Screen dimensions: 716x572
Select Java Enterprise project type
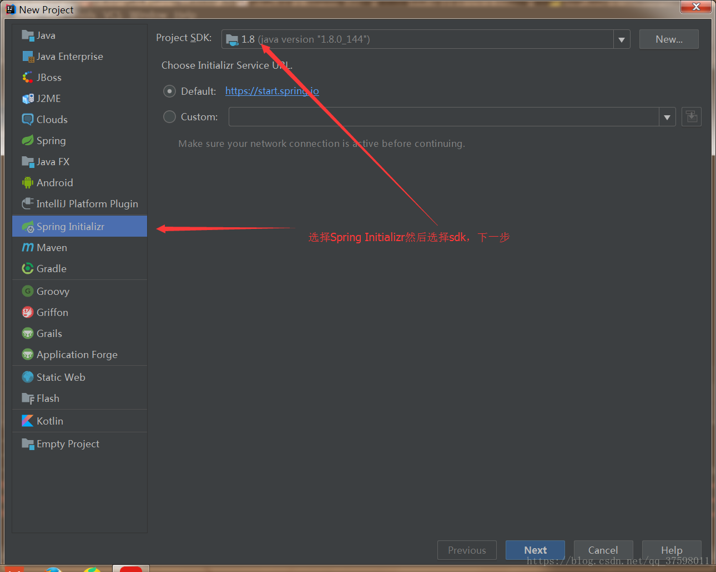click(79, 57)
